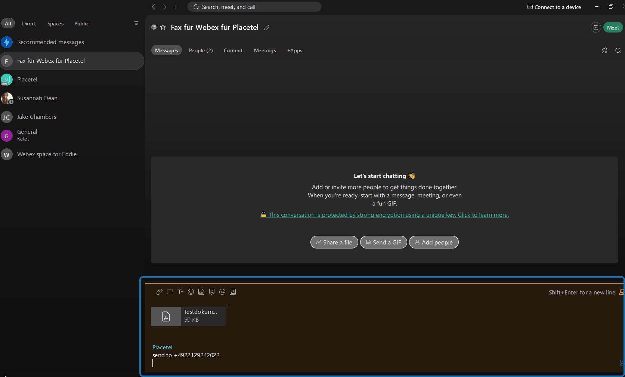This screenshot has height=377, width=625.
Task: Open the space list filter icon
Action: 136,23
